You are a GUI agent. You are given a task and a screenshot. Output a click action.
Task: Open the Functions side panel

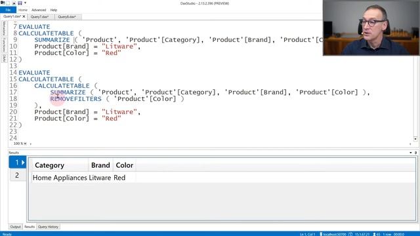coord(4,45)
